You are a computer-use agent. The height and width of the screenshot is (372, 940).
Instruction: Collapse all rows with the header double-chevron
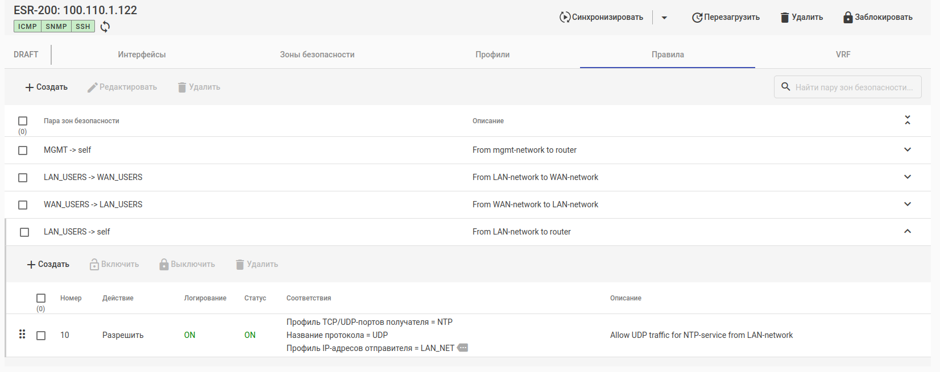click(908, 120)
